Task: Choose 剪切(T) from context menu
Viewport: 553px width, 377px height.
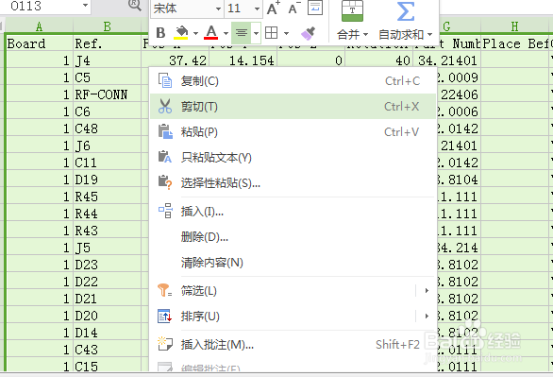Action: point(293,106)
